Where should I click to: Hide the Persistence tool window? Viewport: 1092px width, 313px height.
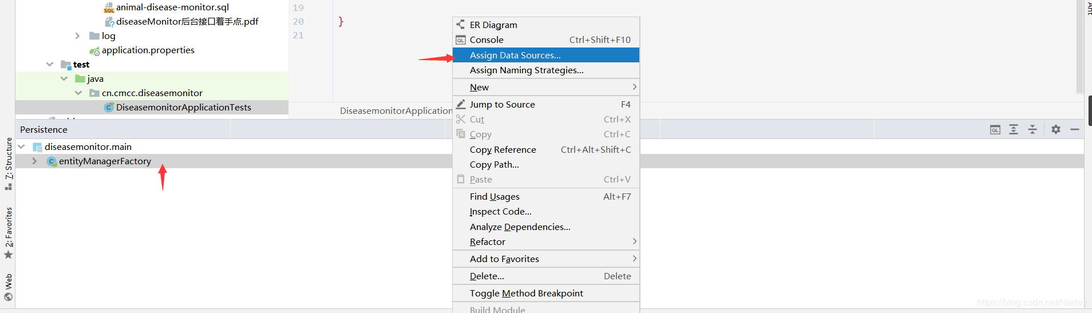click(1075, 130)
